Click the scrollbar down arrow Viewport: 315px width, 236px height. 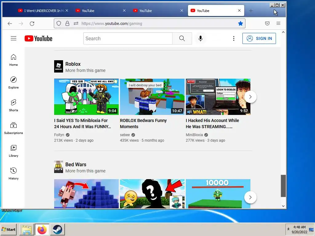[x=283, y=206]
